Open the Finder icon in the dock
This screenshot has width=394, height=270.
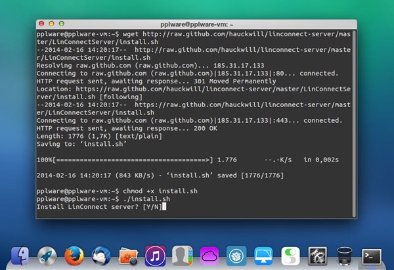[20, 256]
